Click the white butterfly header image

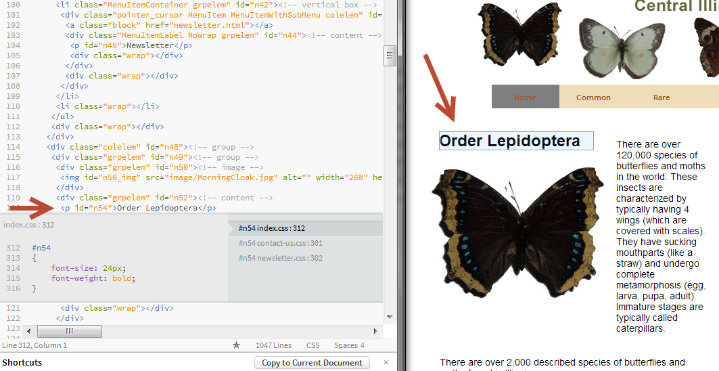click(x=622, y=48)
